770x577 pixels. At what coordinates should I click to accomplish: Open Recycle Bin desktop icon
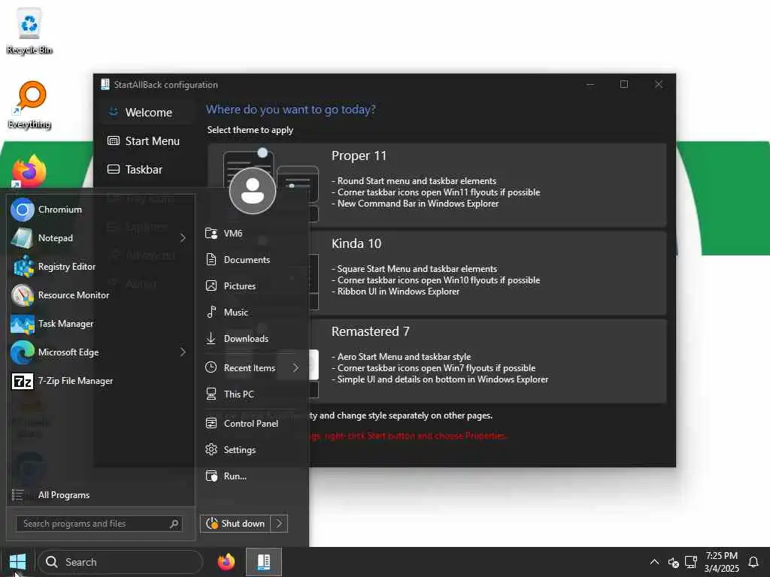pos(29,30)
